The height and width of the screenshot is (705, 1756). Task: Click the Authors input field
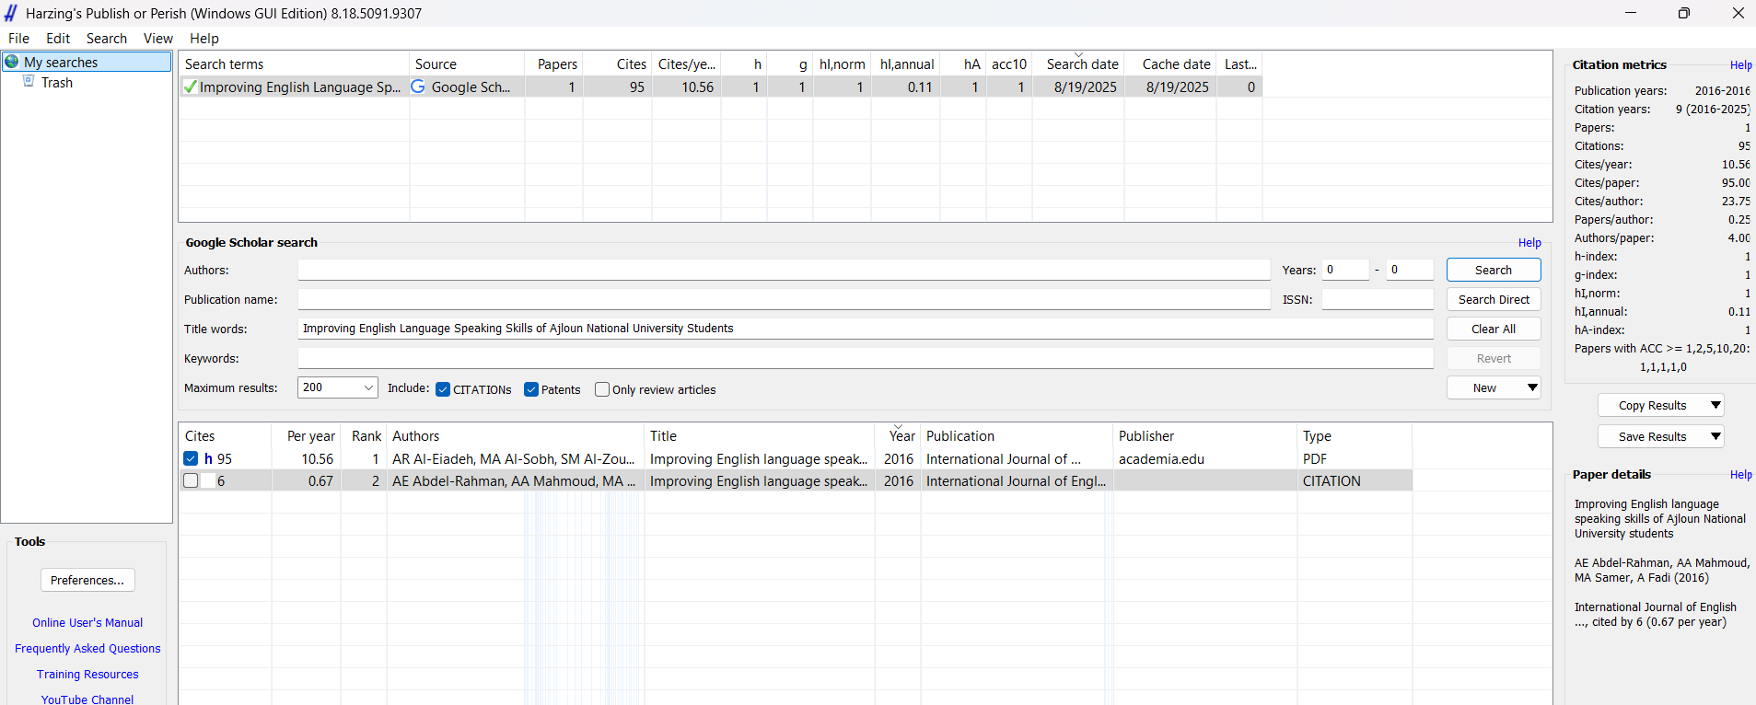784,270
